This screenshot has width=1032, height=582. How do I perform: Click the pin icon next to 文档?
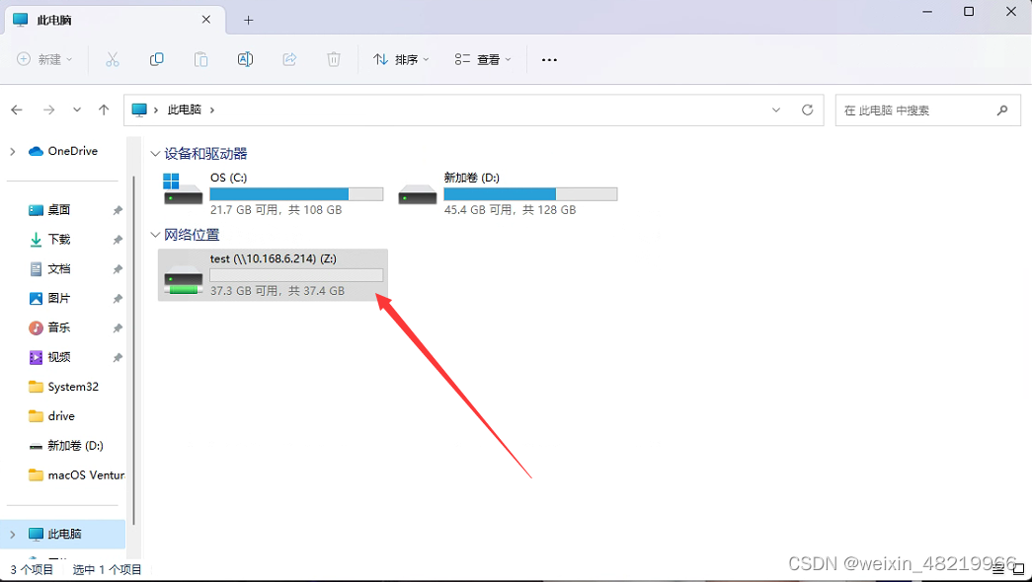point(118,269)
